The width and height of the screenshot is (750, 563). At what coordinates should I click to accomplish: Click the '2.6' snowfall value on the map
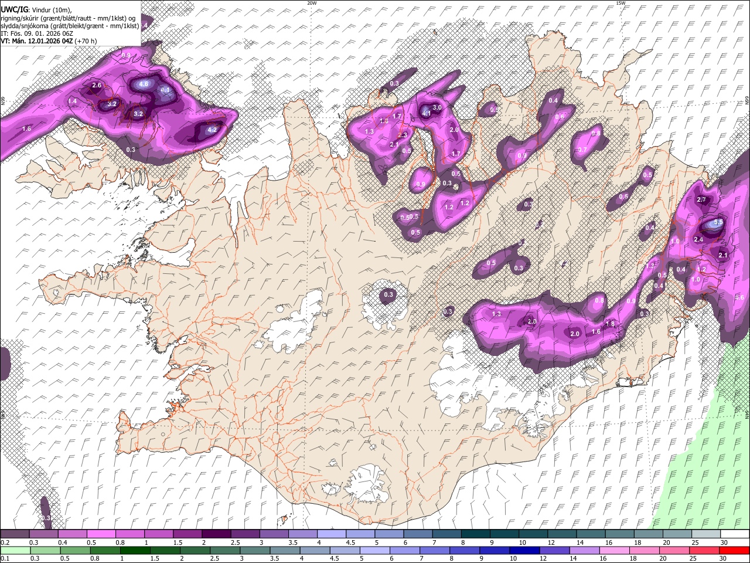coord(97,86)
